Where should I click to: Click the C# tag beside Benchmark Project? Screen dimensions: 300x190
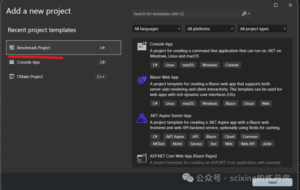tap(102, 48)
